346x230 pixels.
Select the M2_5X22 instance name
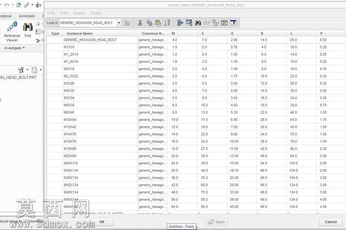(x=71, y=76)
